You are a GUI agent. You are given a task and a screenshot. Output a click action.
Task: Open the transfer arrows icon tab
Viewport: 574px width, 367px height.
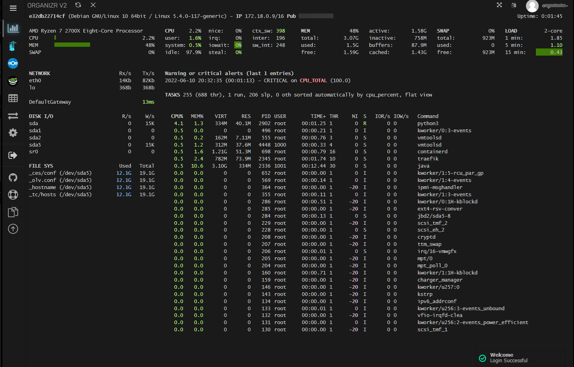coord(13,116)
